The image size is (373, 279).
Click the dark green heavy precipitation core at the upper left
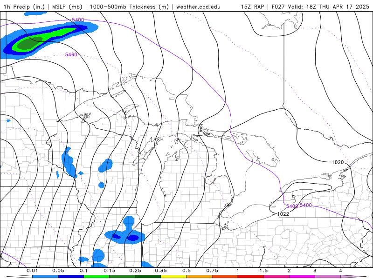click(x=30, y=43)
